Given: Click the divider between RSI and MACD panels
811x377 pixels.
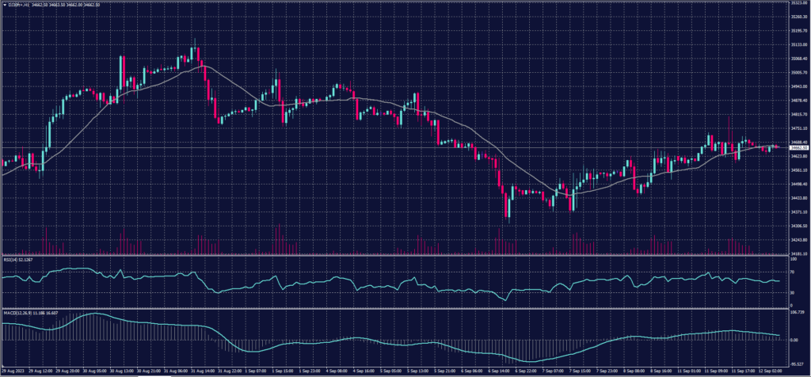Looking at the screenshot, I should tap(396, 308).
